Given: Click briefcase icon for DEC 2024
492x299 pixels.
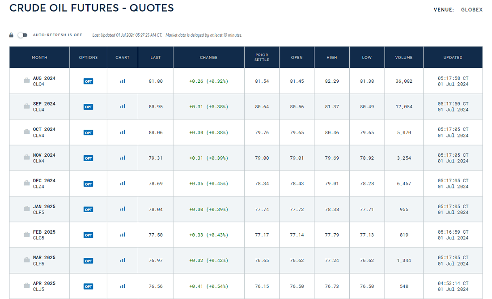Looking at the screenshot, I should tap(27, 183).
